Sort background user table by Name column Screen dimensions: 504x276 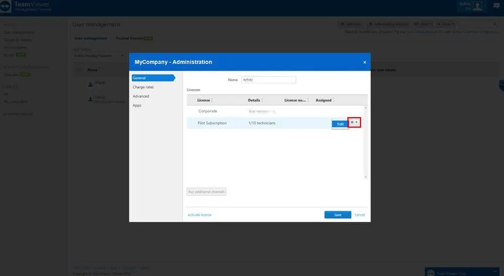coord(93,69)
